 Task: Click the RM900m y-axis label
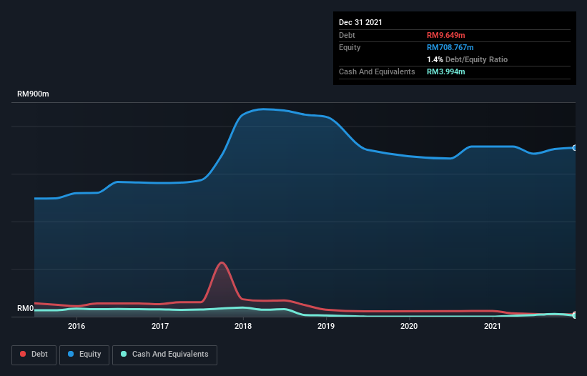tap(33, 94)
